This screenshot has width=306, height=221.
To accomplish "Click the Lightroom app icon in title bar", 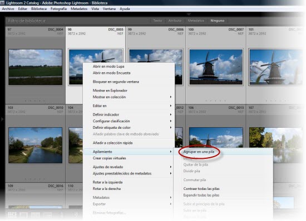I will pos(2,3).
